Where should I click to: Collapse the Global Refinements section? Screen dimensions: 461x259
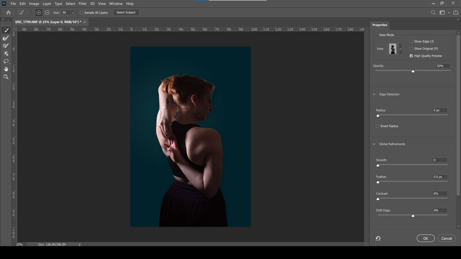pos(374,144)
